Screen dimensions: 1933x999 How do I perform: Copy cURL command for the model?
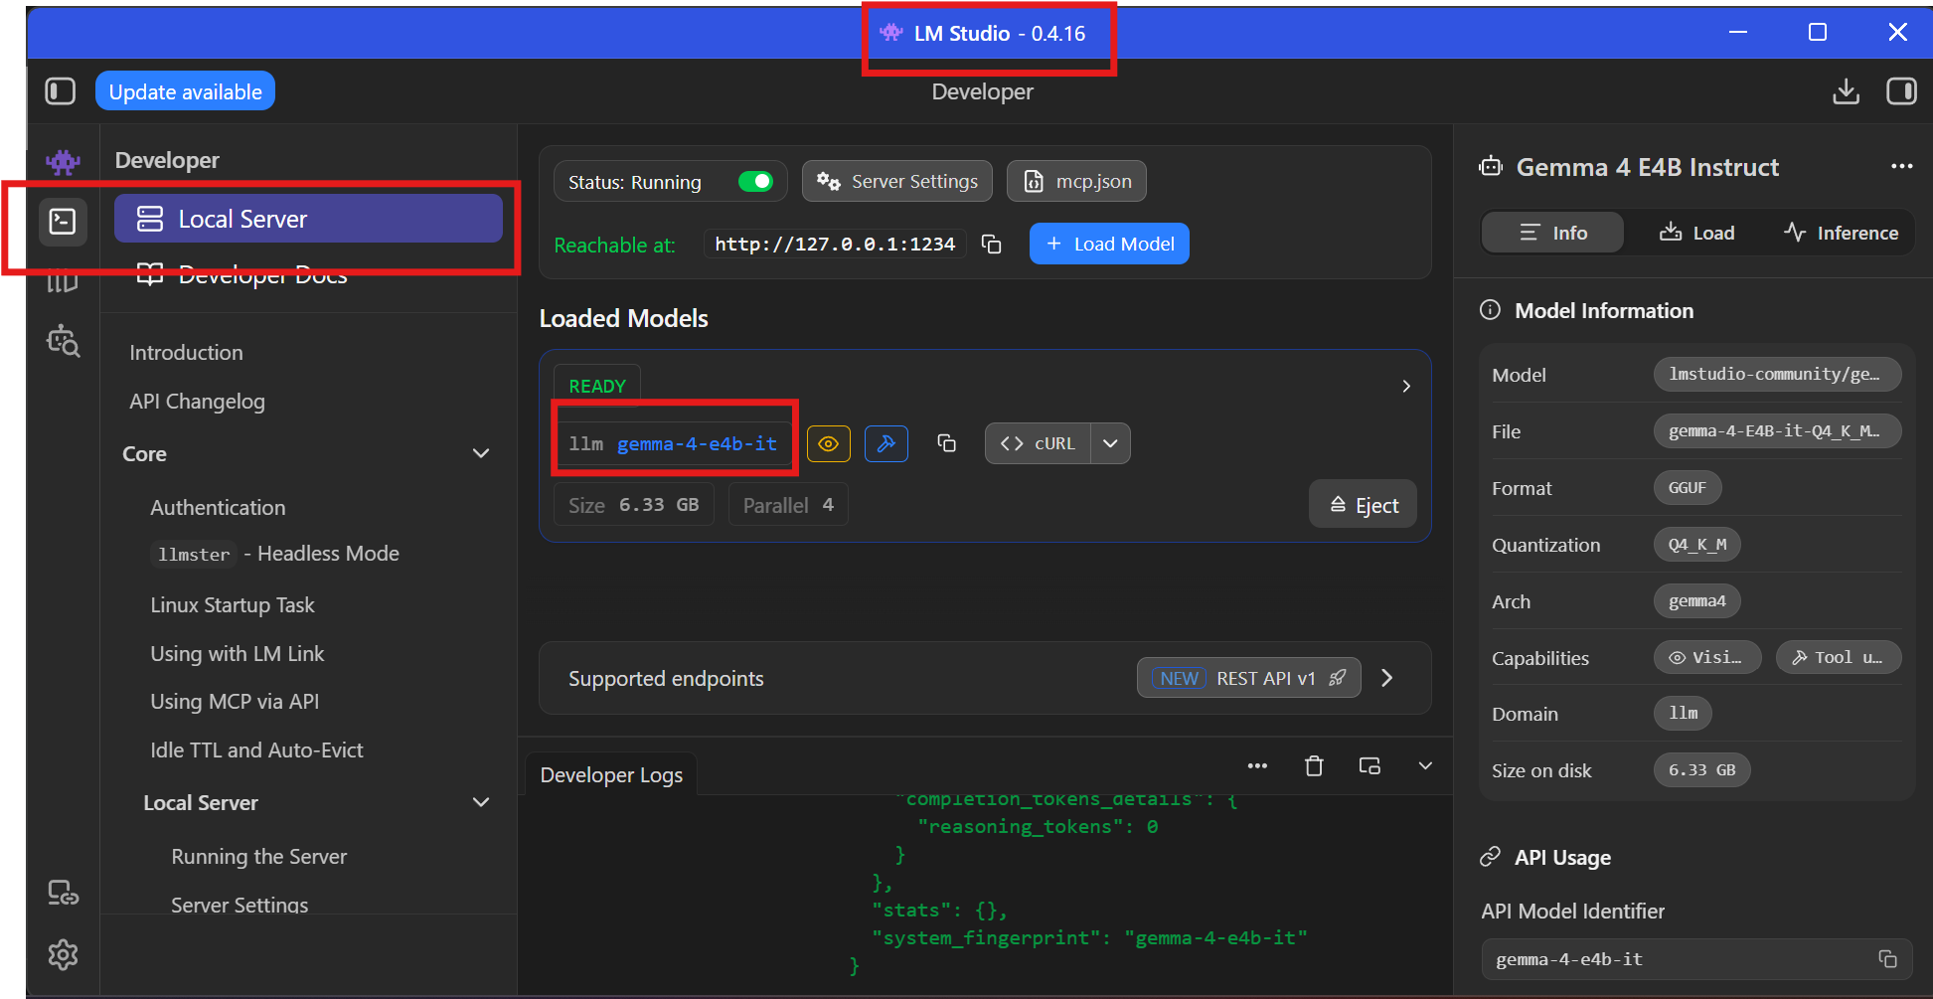pyautogui.click(x=1038, y=443)
